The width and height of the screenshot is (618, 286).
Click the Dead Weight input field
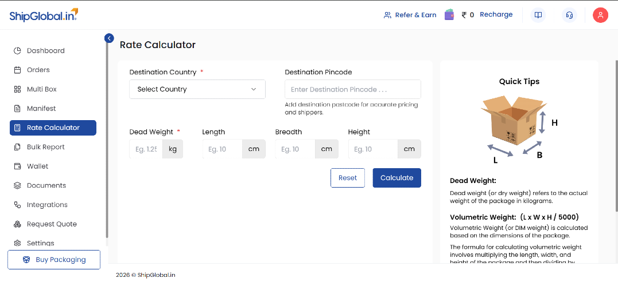(146, 149)
